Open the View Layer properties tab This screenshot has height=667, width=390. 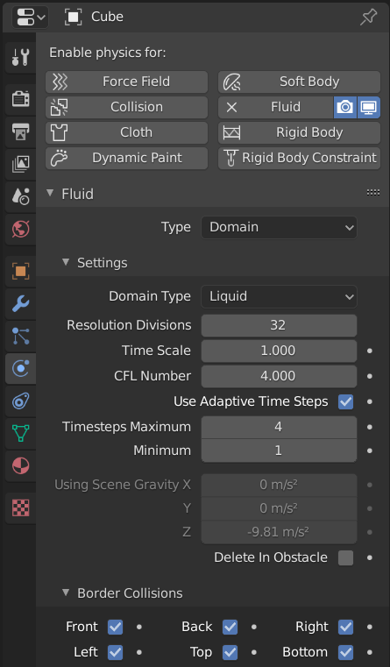(x=20, y=164)
